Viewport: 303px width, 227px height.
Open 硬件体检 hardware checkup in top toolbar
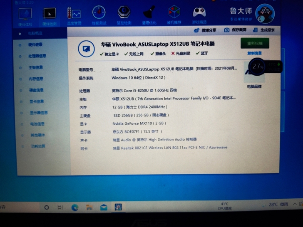(x=25, y=17)
